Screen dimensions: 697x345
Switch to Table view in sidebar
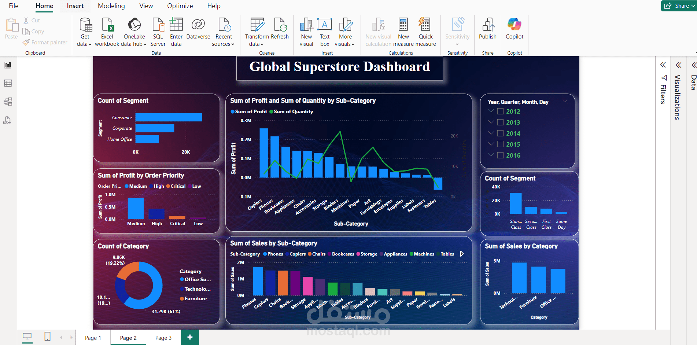[8, 83]
